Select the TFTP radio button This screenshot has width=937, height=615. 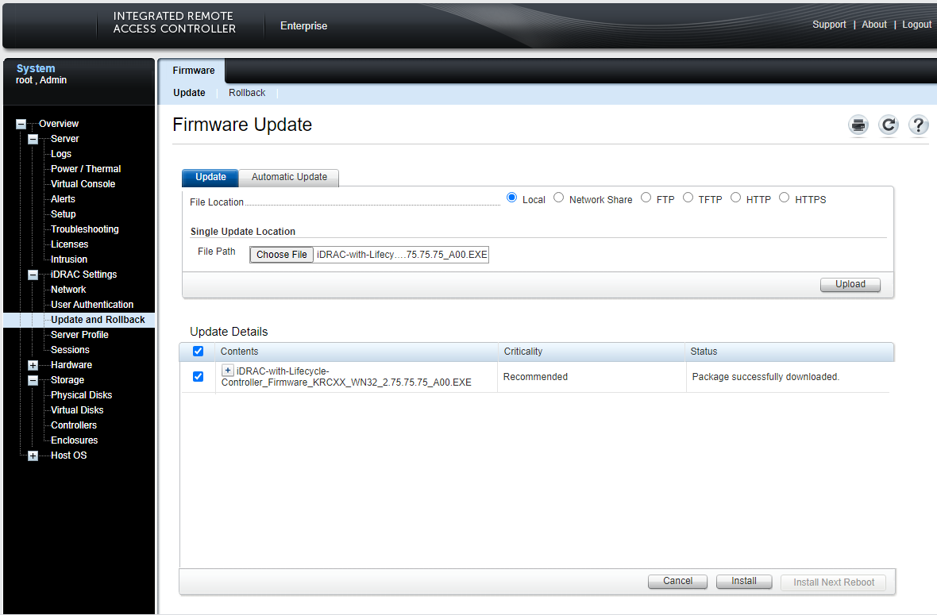point(688,198)
